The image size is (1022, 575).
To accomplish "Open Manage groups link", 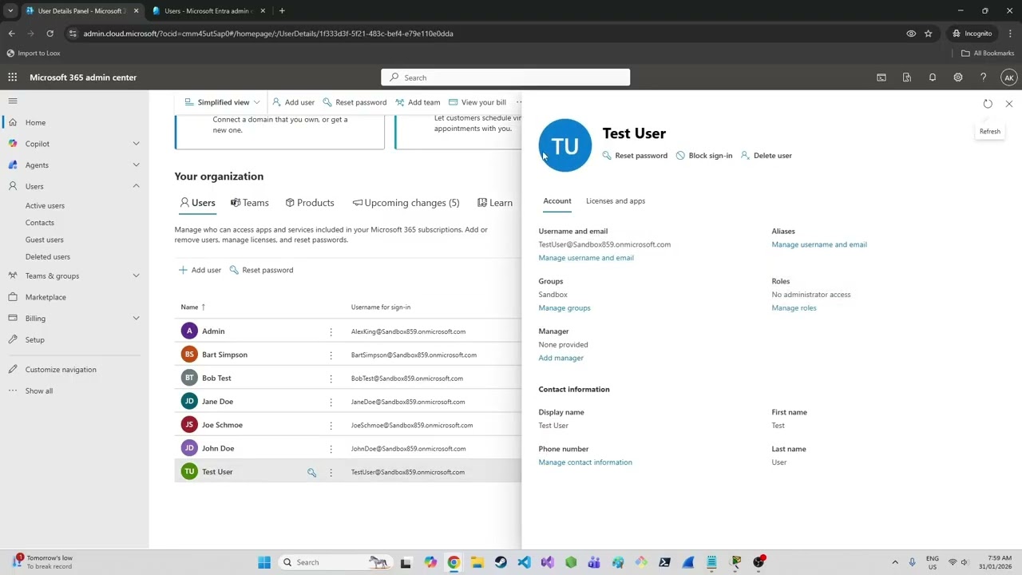I will pyautogui.click(x=564, y=308).
